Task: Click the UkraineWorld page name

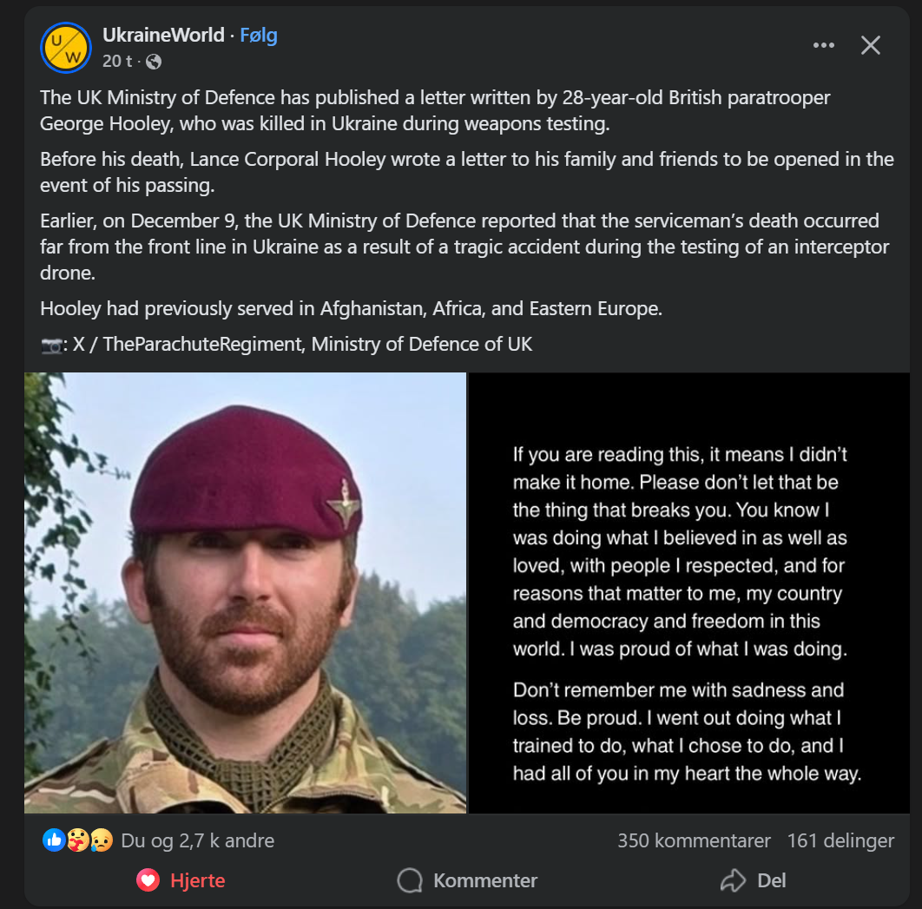Action: tap(163, 36)
